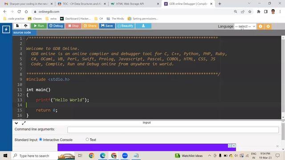
Task: Click the OnlineGDB lightning logo icon
Action: (x=6, y=29)
